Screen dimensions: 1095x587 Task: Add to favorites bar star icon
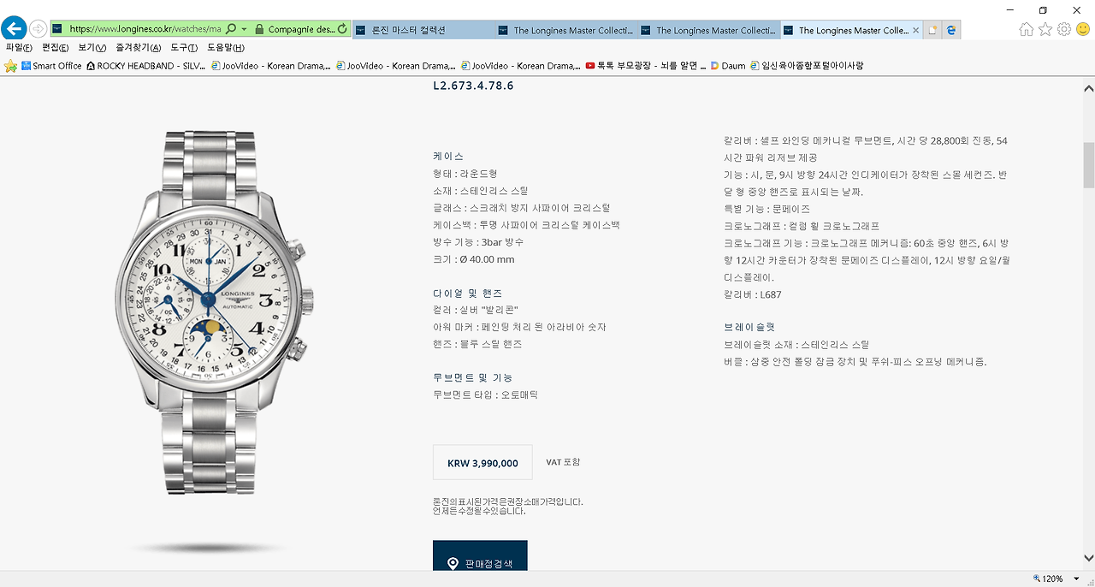coord(11,65)
